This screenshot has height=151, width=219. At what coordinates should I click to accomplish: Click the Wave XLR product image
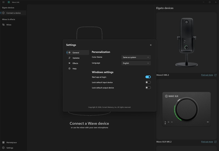tap(186, 109)
